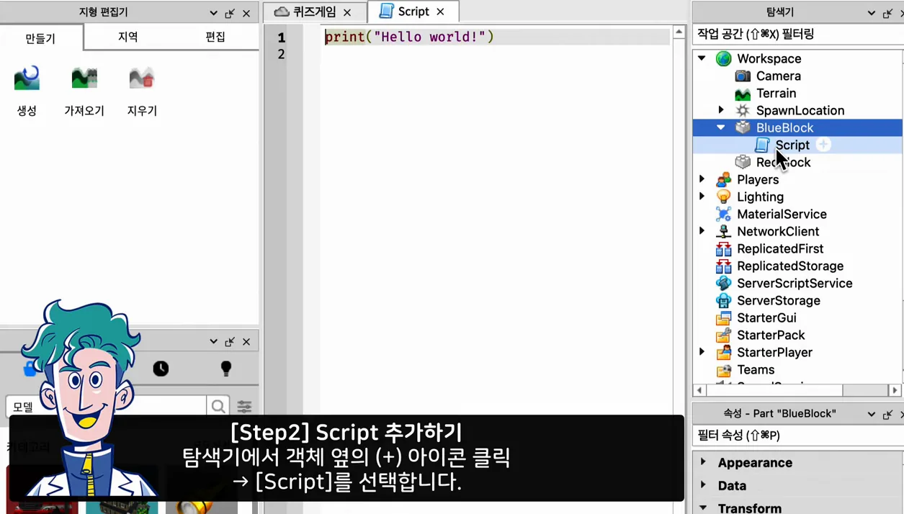Click the ServerStorage icon

723,300
